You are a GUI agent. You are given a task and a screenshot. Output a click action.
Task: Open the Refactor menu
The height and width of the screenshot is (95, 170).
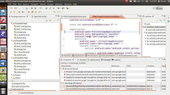pos(59,4)
